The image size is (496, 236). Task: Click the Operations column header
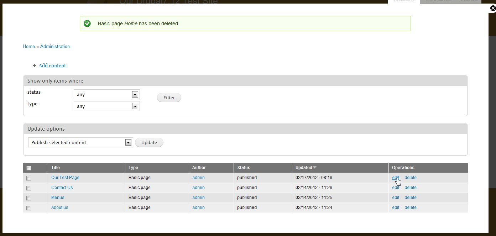403,168
